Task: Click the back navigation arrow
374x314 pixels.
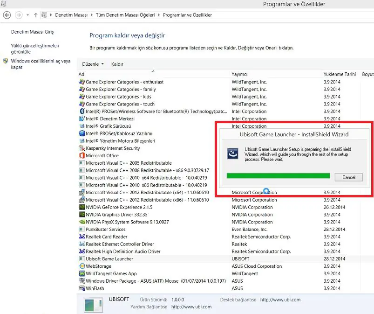Action: (x=7, y=14)
